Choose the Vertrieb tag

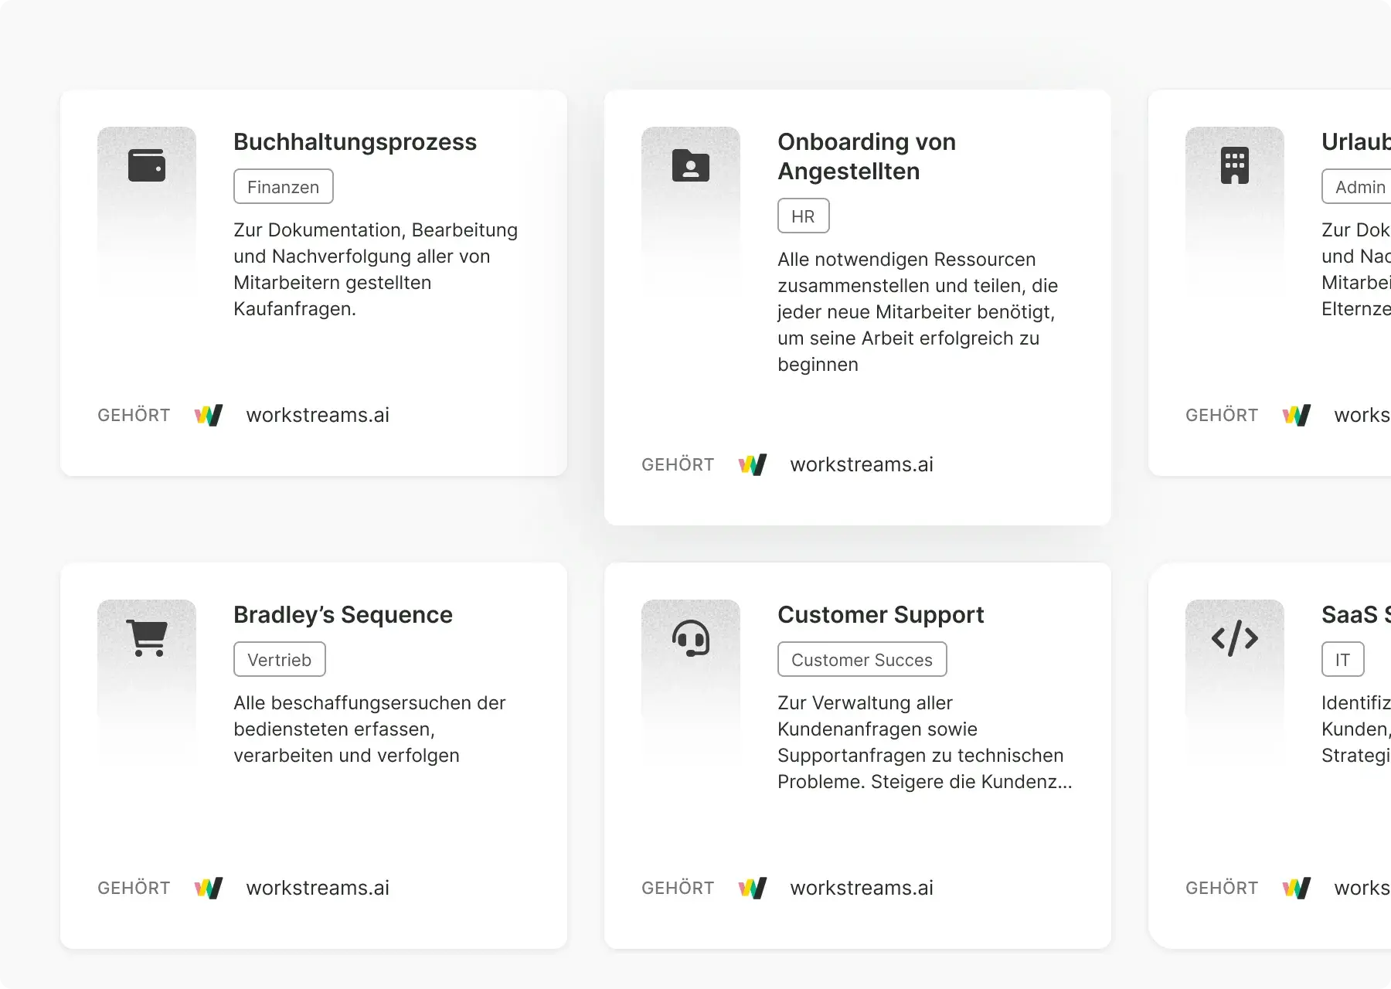(x=279, y=660)
